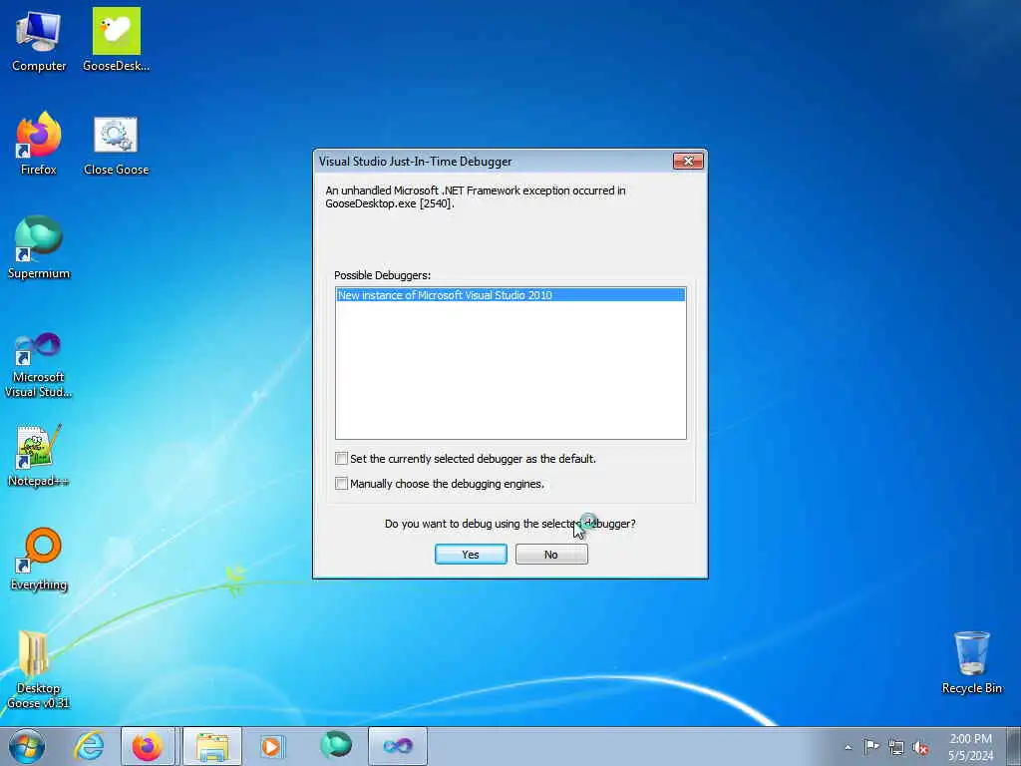This screenshot has height=766, width=1021.
Task: Click Yes to debug with selected debugger
Action: [471, 555]
